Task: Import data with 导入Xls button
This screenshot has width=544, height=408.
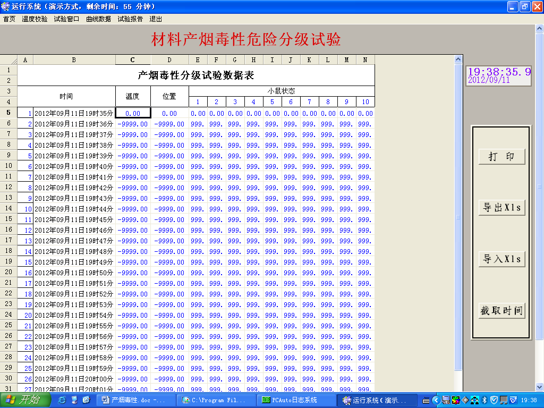Action: coord(501,259)
